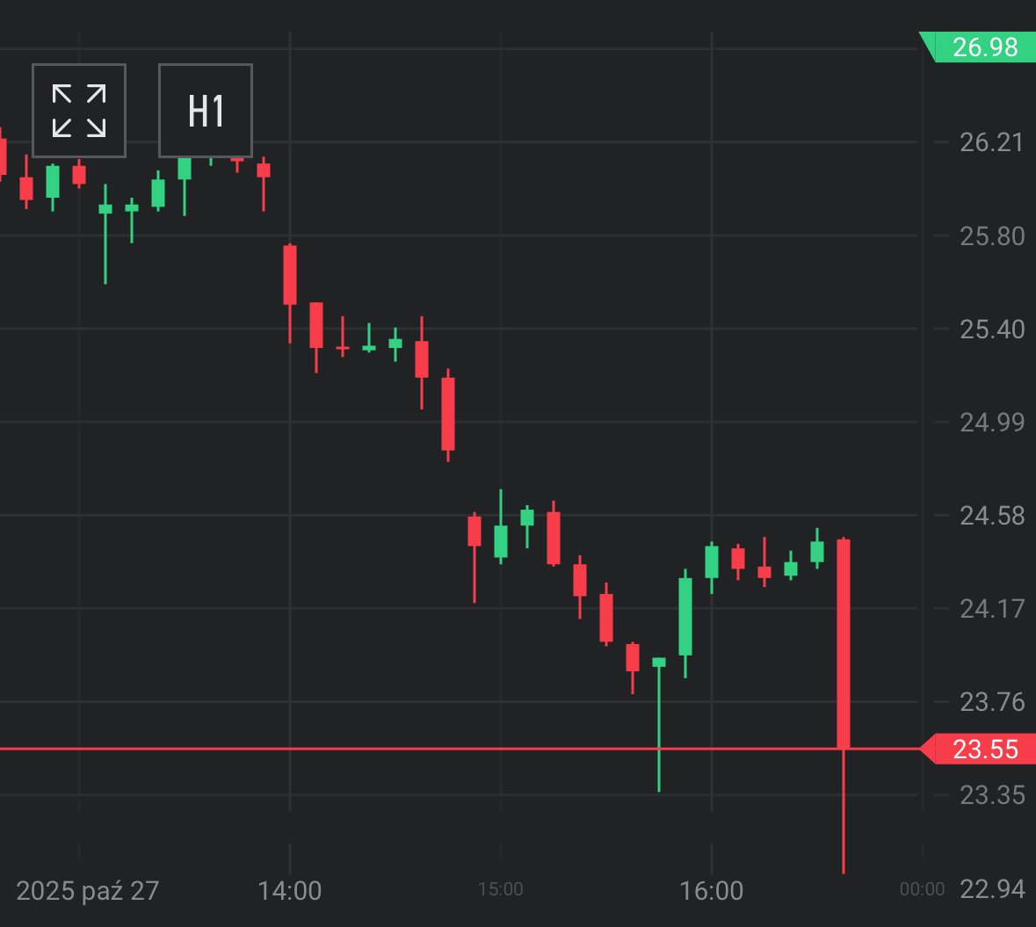The width and height of the screenshot is (1036, 927).
Task: Open the H1 timeframe selector
Action: [206, 111]
